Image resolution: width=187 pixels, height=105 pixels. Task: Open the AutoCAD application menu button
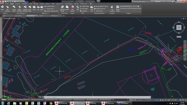point(2,2)
